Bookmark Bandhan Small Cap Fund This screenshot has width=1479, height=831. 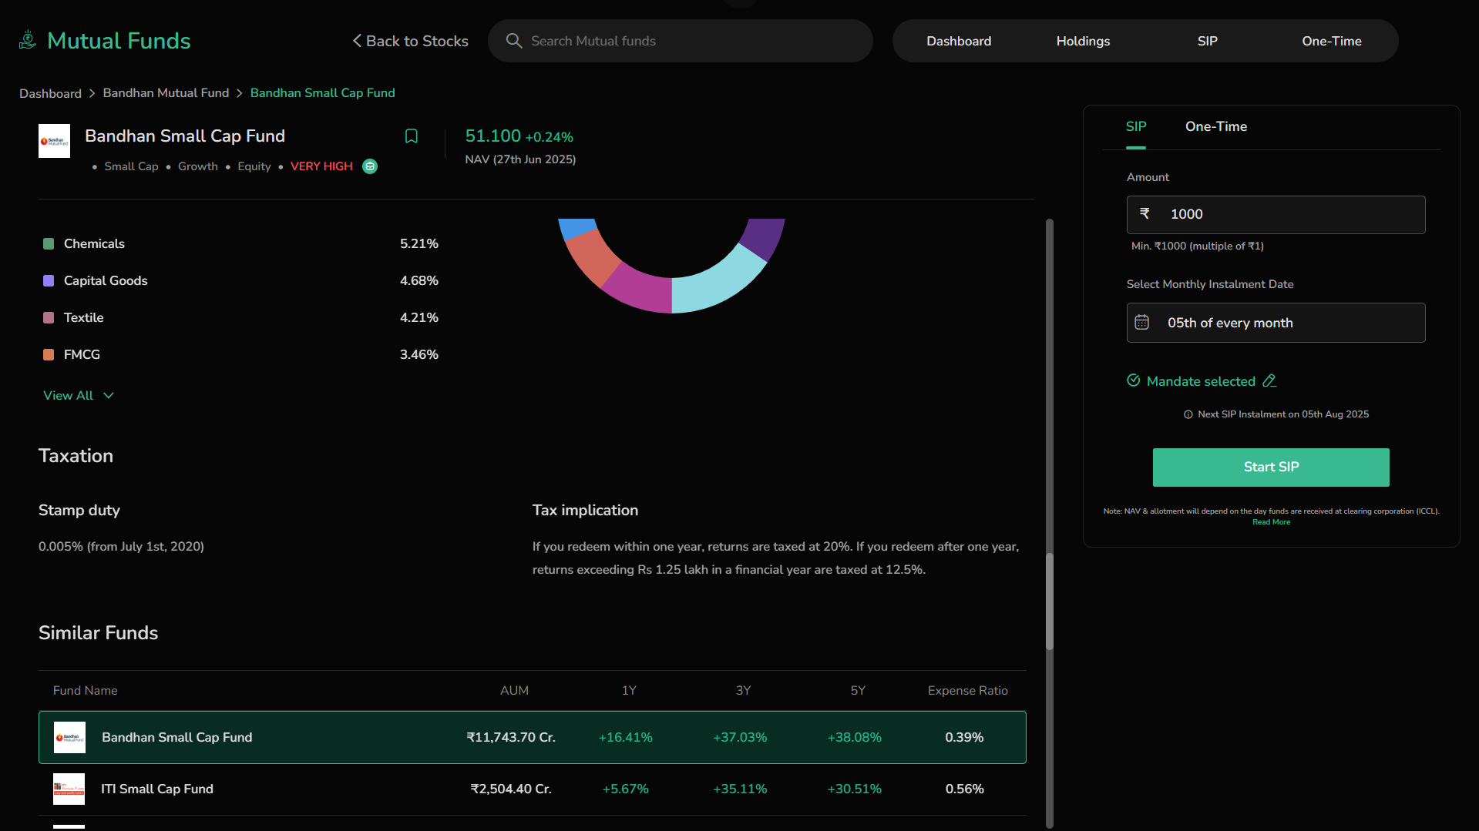pos(412,136)
